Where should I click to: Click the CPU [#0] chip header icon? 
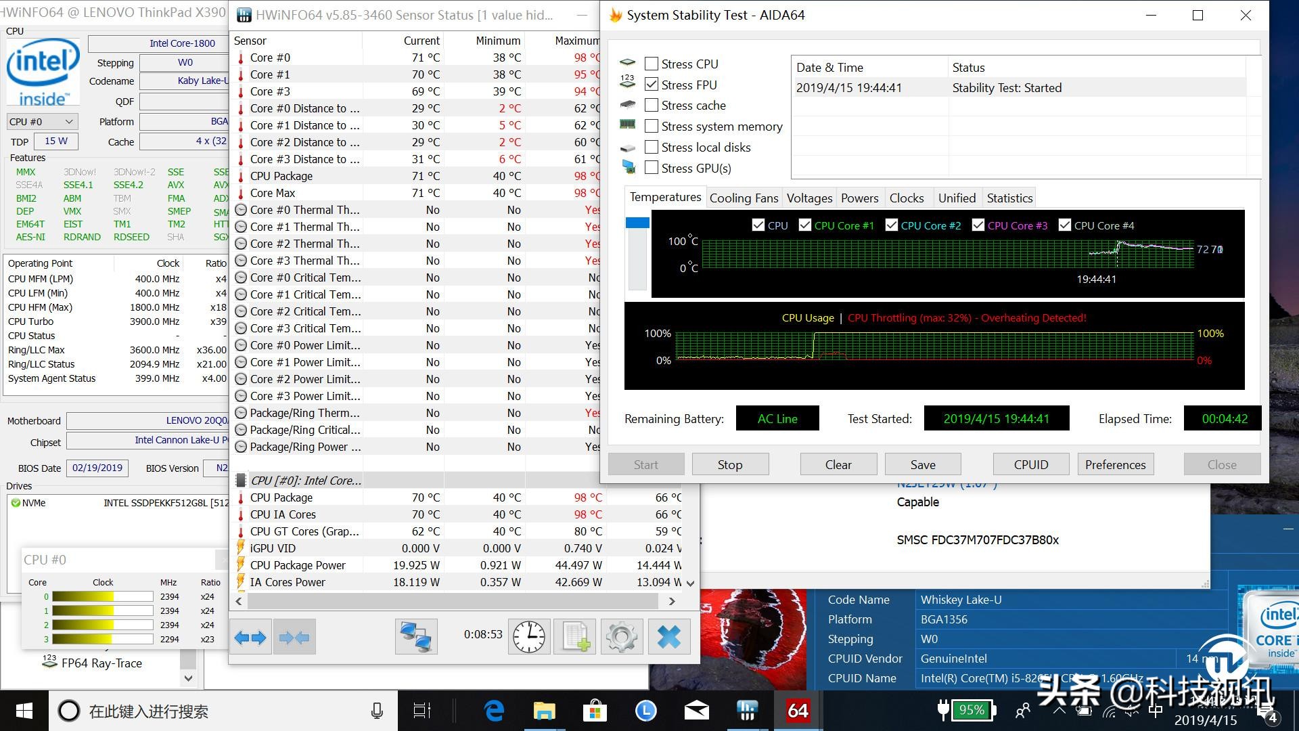coord(240,481)
